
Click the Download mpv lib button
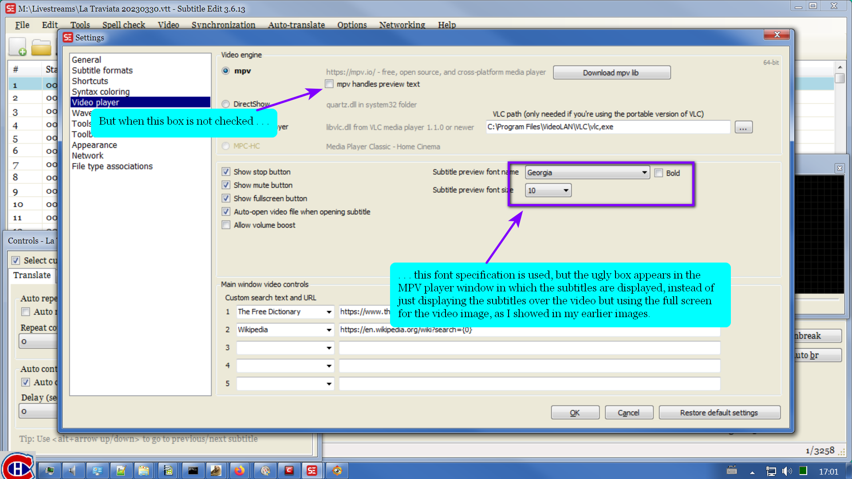click(x=611, y=72)
